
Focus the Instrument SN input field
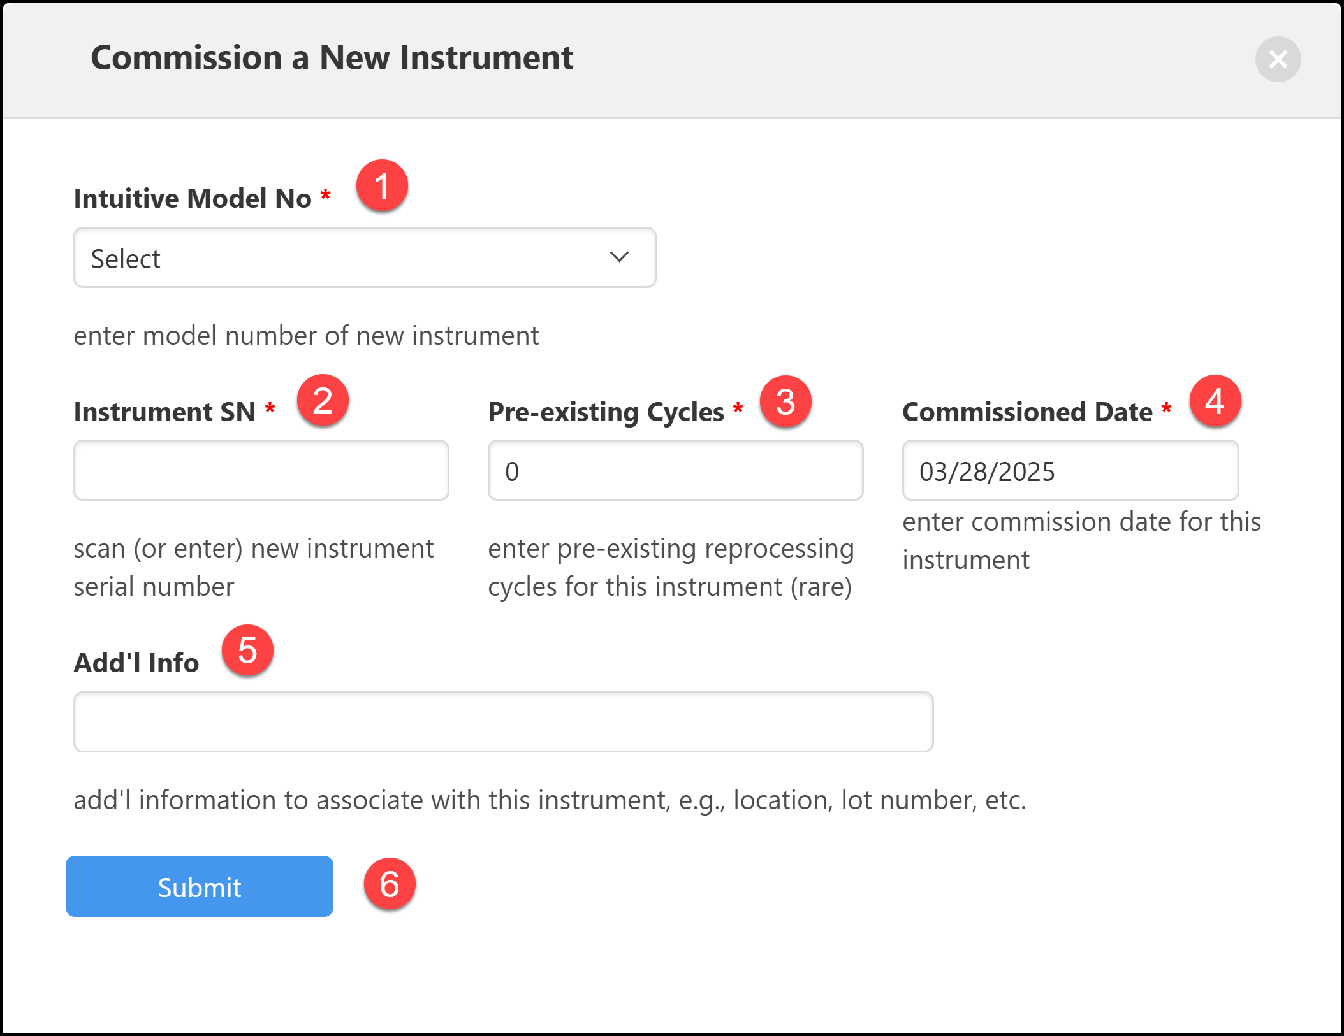(261, 471)
